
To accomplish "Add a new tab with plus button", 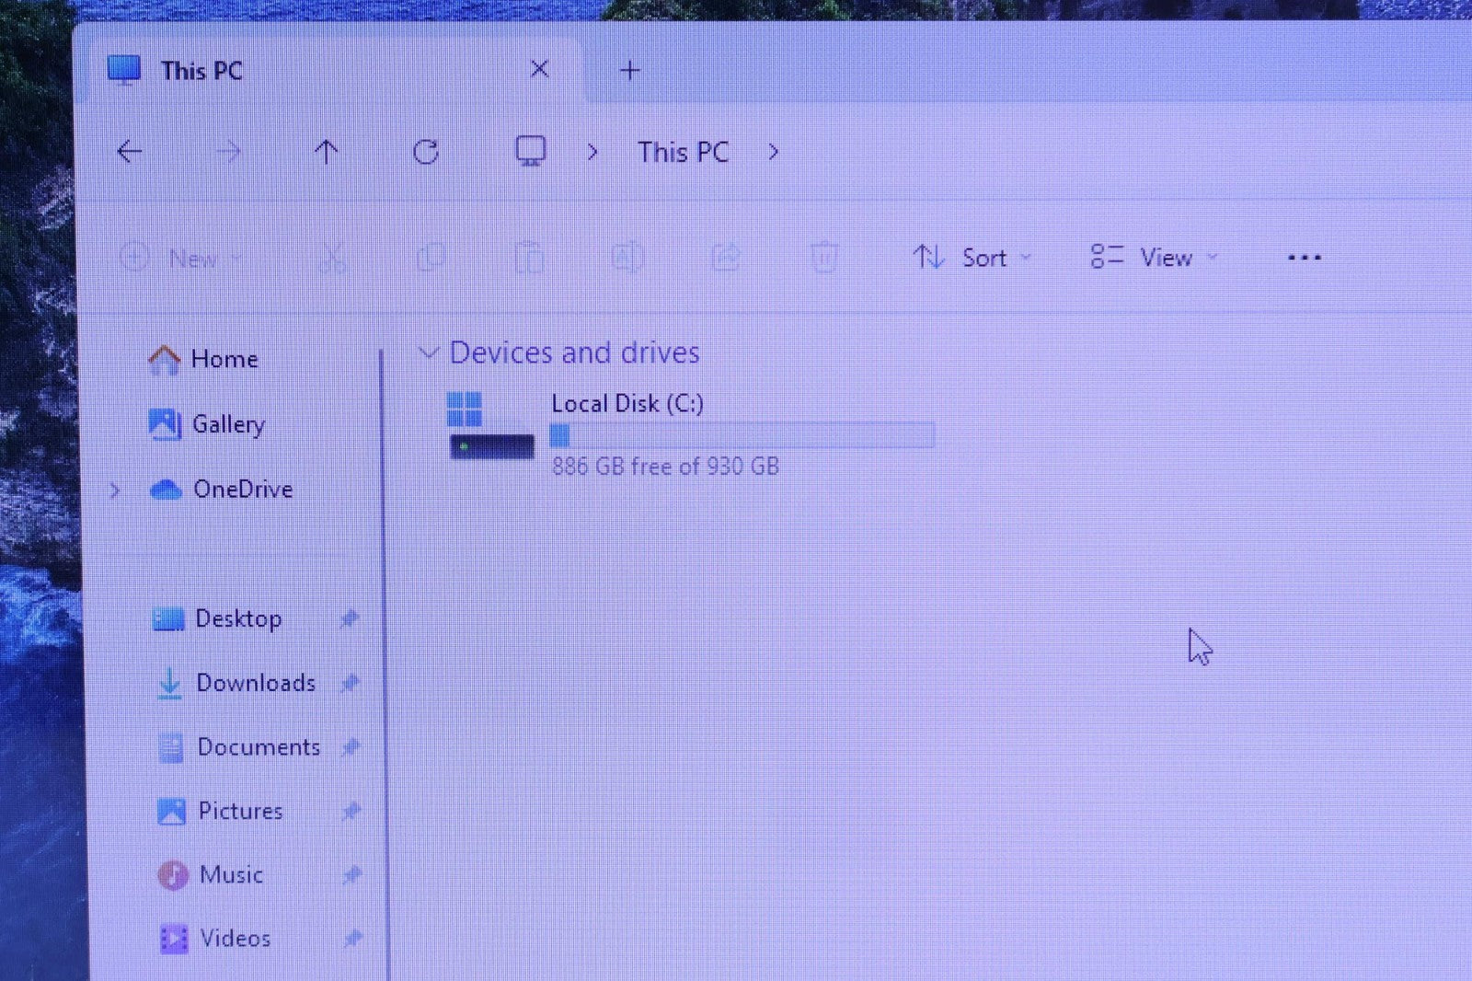I will tap(629, 70).
